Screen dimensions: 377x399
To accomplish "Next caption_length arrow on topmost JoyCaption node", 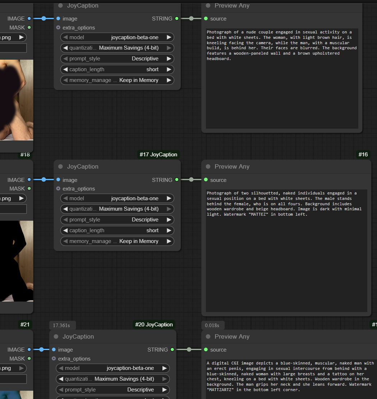I will pos(169,69).
